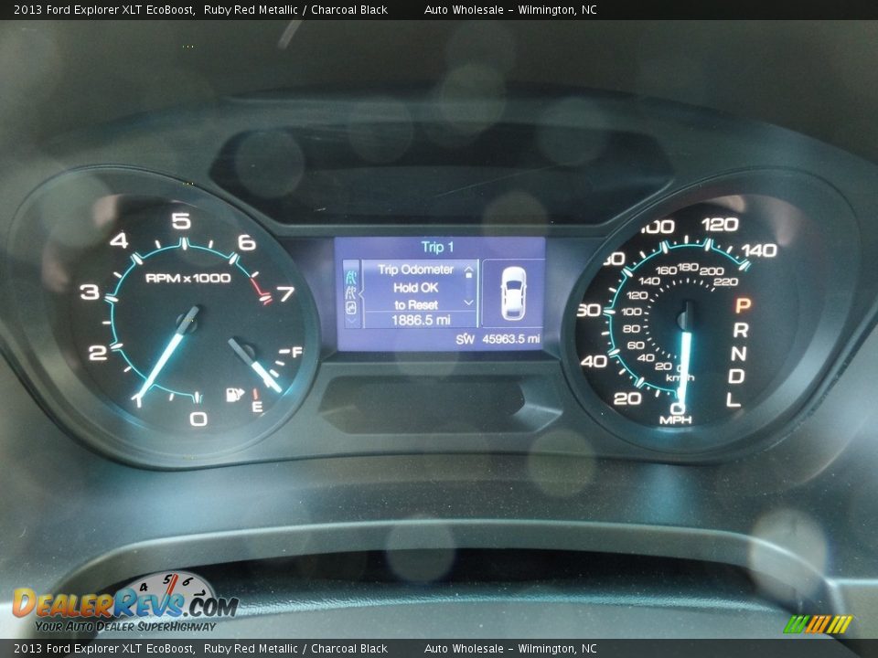Click the white vehicle top-view icon

click(x=513, y=292)
